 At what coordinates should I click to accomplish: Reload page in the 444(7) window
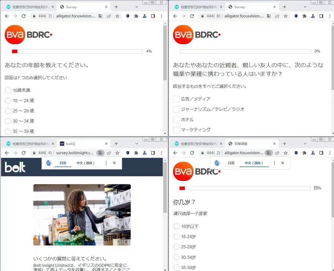tap(24, 16)
